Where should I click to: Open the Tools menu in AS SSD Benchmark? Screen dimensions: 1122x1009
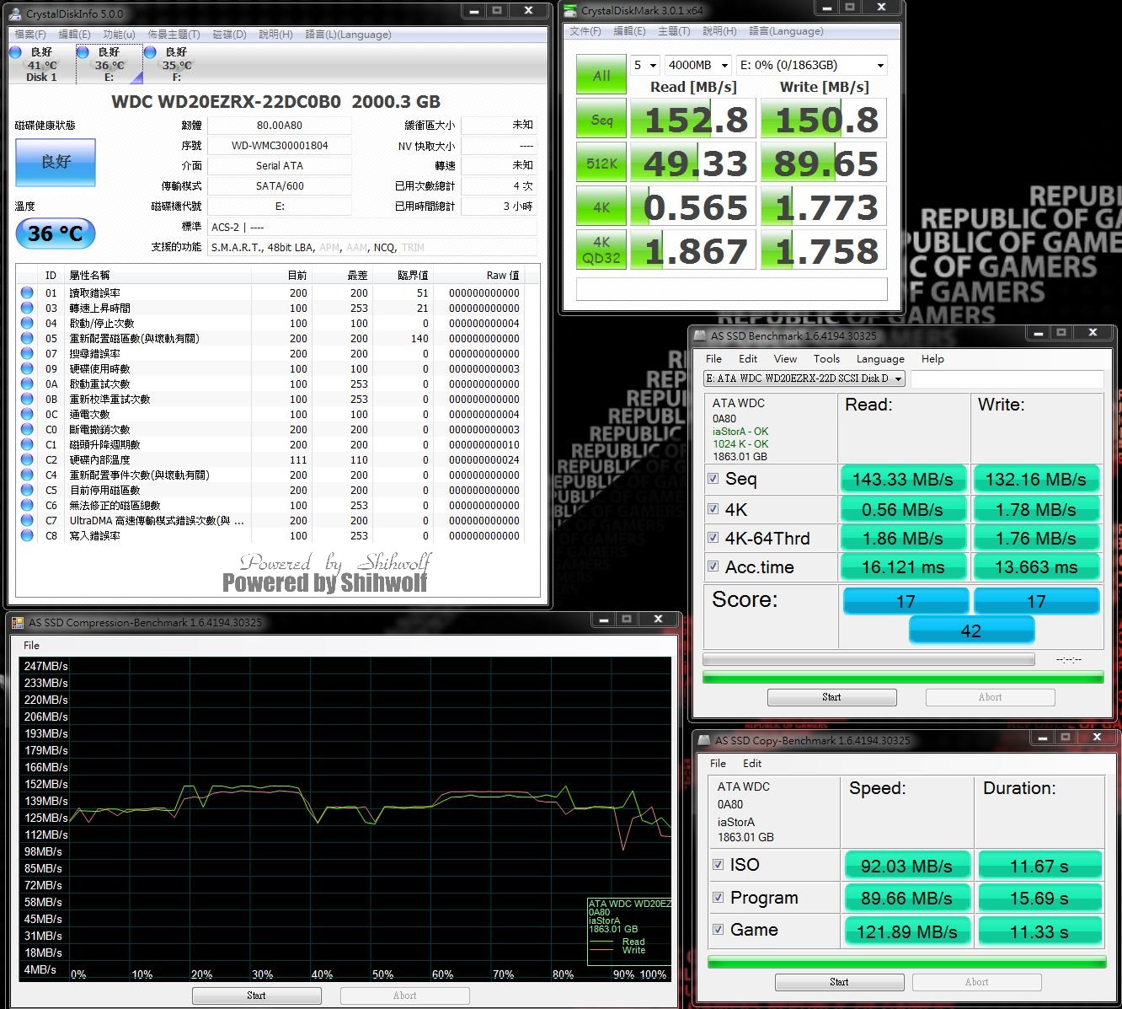(x=825, y=358)
